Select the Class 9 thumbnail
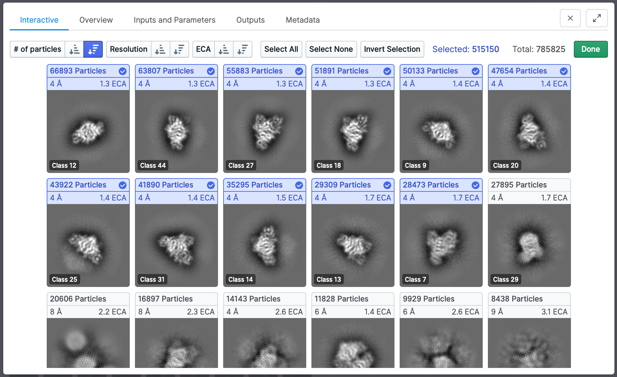The height and width of the screenshot is (377, 617). (x=441, y=131)
